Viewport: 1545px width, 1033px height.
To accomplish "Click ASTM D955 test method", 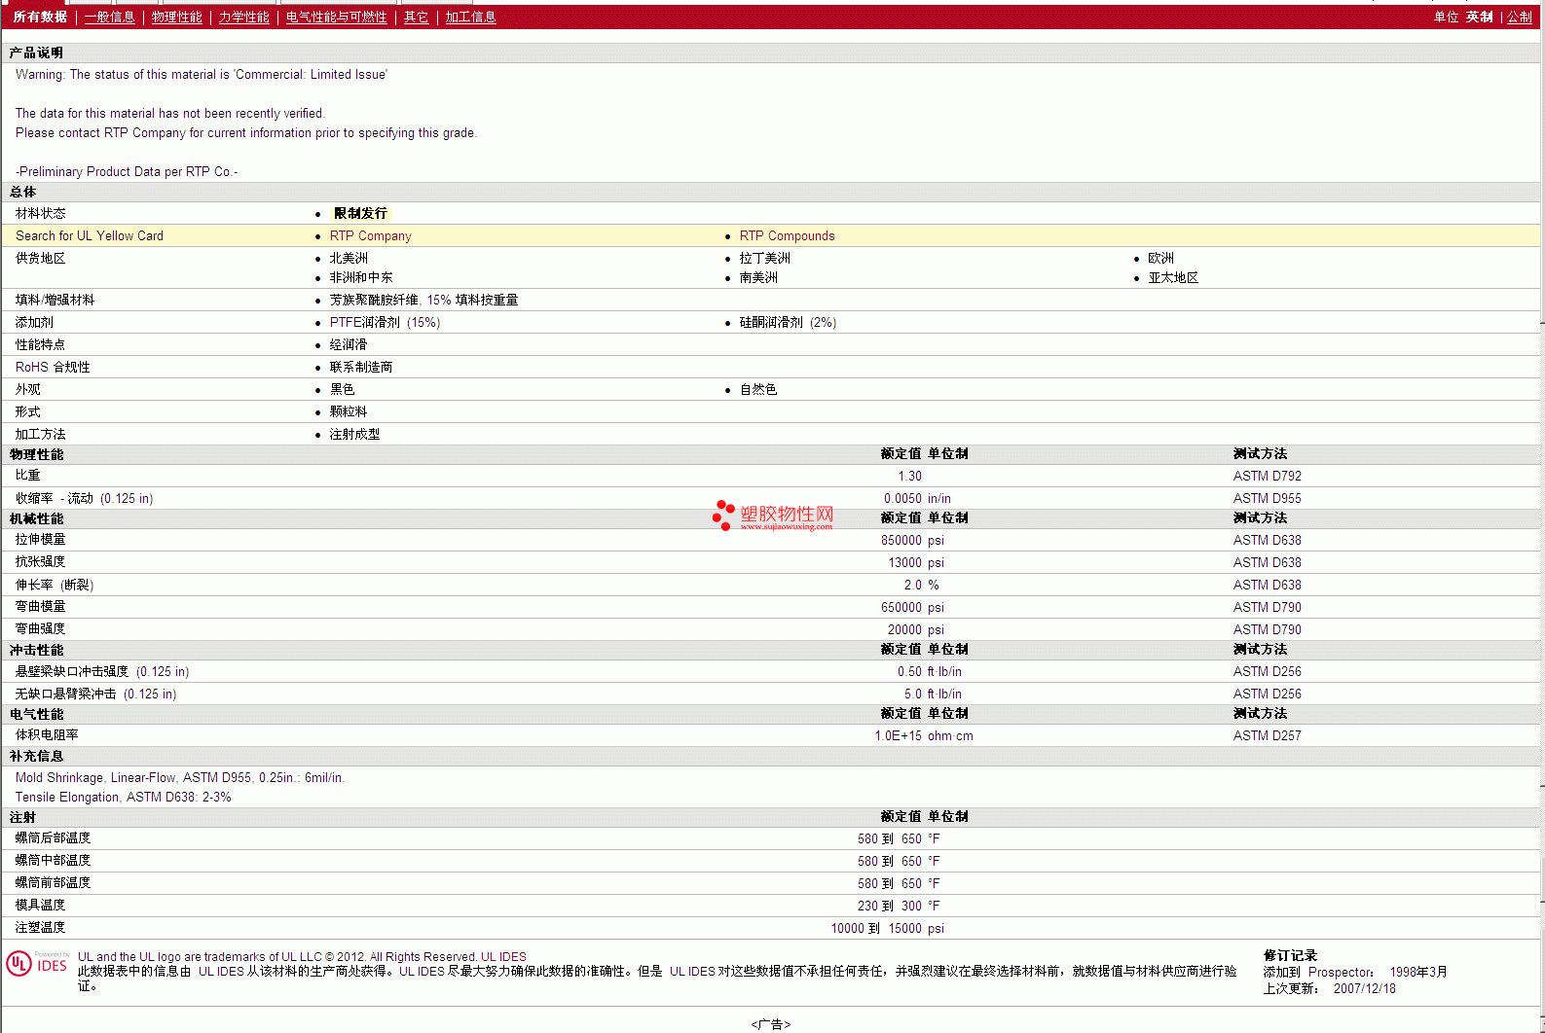I will [x=1268, y=499].
